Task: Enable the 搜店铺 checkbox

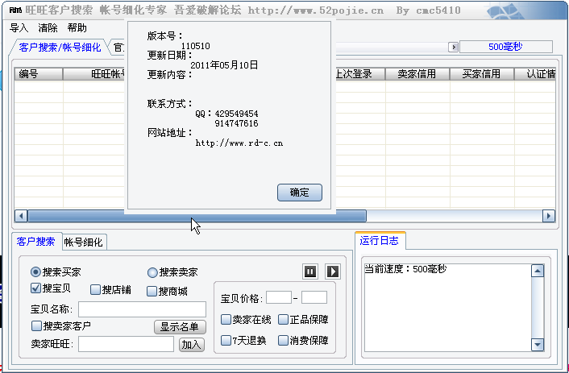Action: point(95,289)
